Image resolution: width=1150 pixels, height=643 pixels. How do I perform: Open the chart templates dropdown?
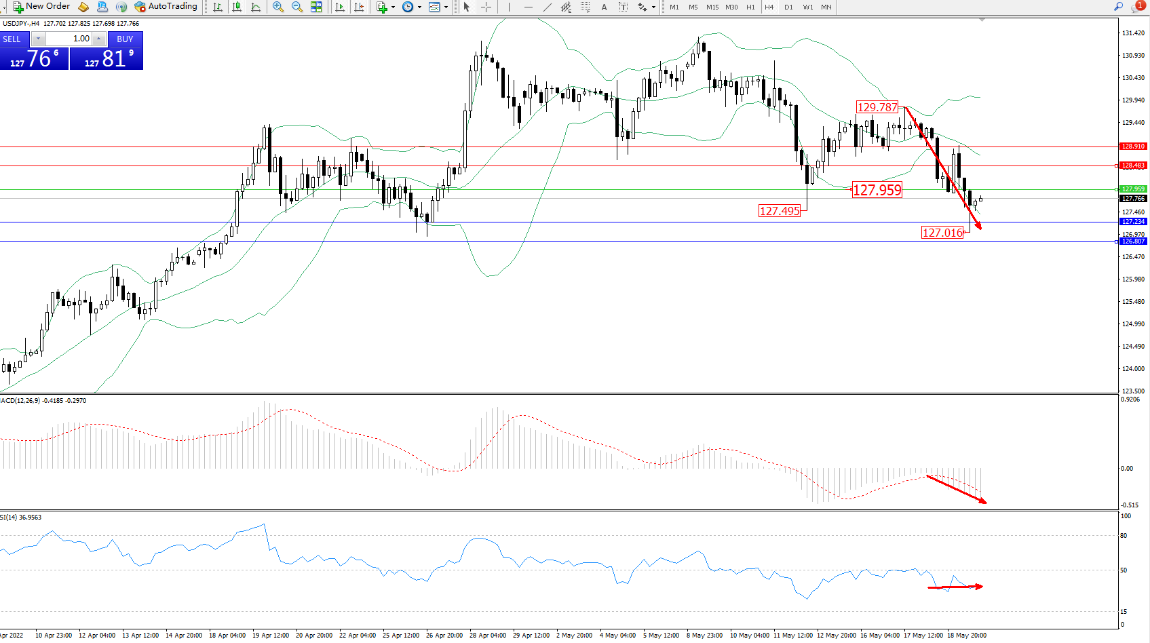[446, 7]
